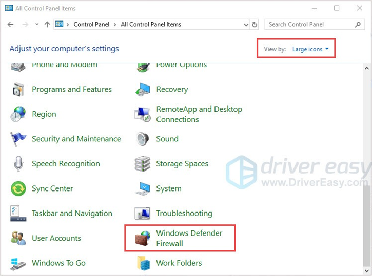Open the Sound speaker icon

click(143, 139)
